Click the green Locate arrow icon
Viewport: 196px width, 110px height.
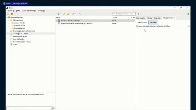(138, 14)
